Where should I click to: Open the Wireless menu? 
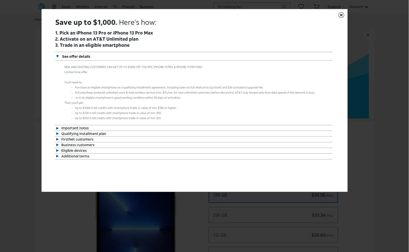[x=83, y=7]
